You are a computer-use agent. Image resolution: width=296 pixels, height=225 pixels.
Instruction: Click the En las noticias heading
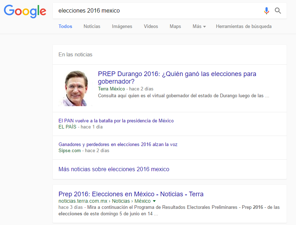tap(75, 55)
